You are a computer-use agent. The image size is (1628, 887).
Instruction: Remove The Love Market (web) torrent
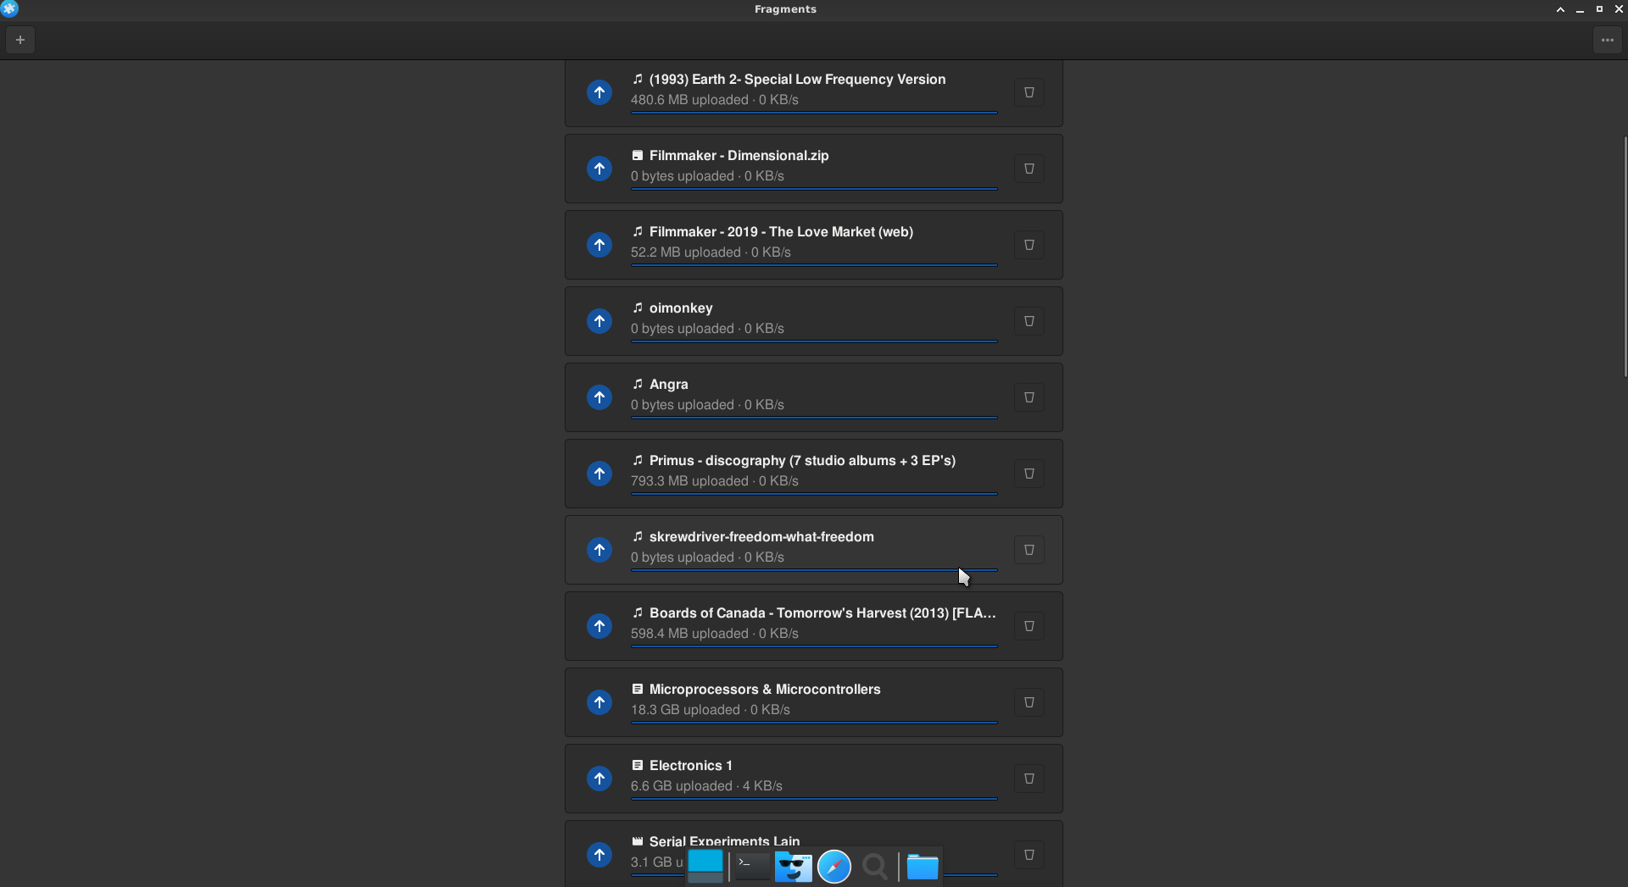tap(1029, 245)
